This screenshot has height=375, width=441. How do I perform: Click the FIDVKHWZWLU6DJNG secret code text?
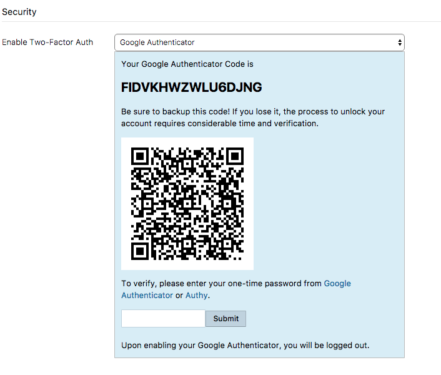click(192, 87)
